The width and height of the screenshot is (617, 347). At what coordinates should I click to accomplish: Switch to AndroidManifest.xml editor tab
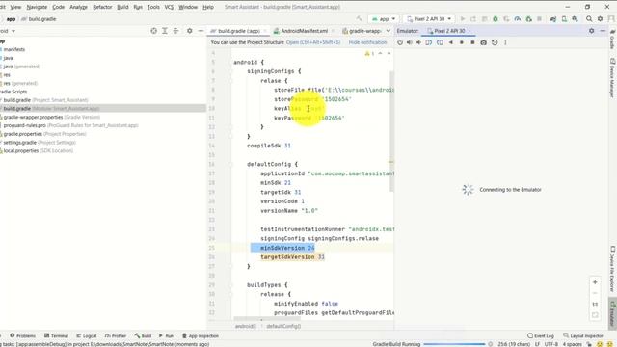point(304,31)
